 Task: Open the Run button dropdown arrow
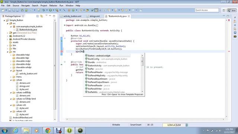click(54, 10)
